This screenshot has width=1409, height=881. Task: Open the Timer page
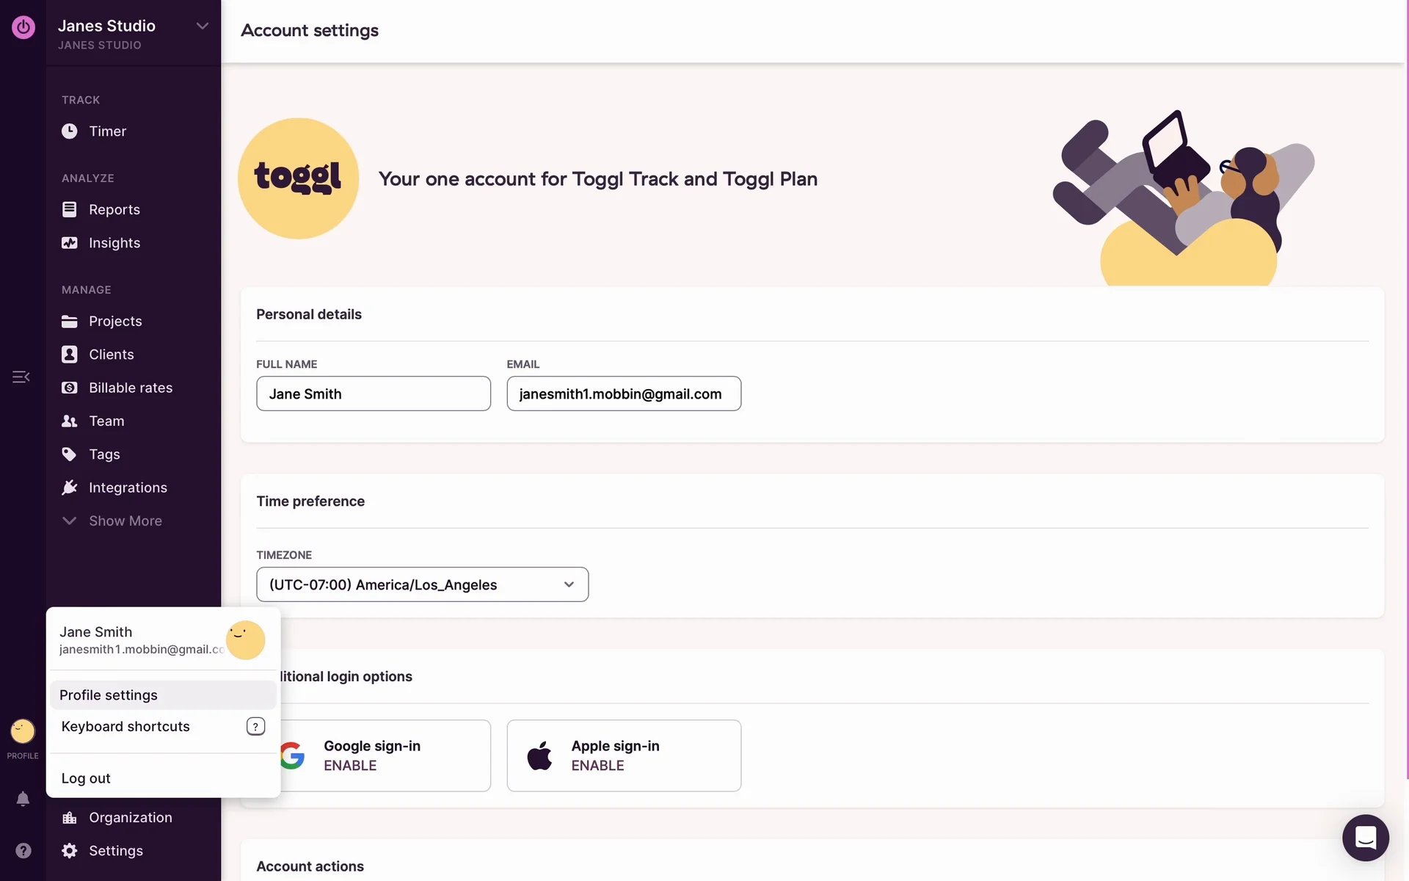(107, 131)
